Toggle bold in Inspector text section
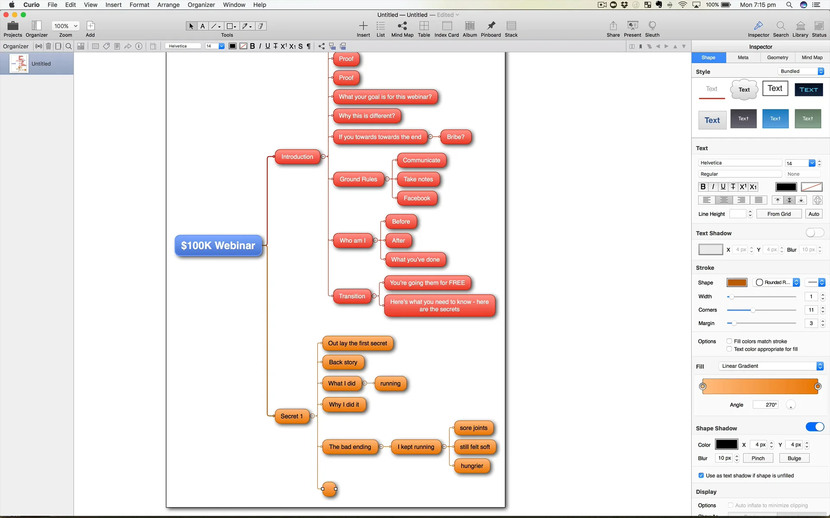The image size is (830, 518). click(703, 186)
